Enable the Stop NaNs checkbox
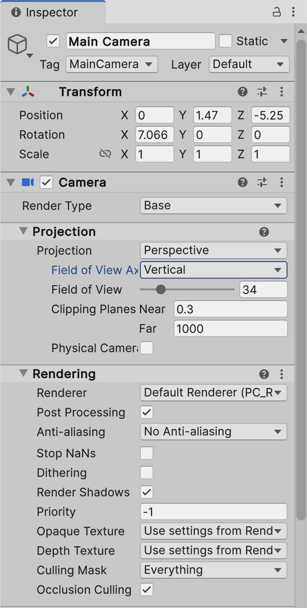This screenshot has width=307, height=608. 147,454
